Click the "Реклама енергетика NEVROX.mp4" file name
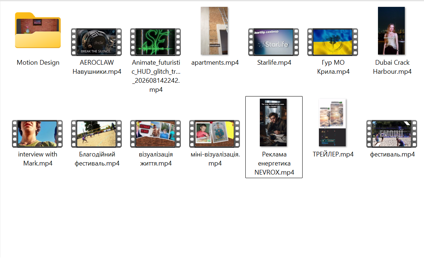Image resolution: width=424 pixels, height=271 pixels. pyautogui.click(x=274, y=163)
